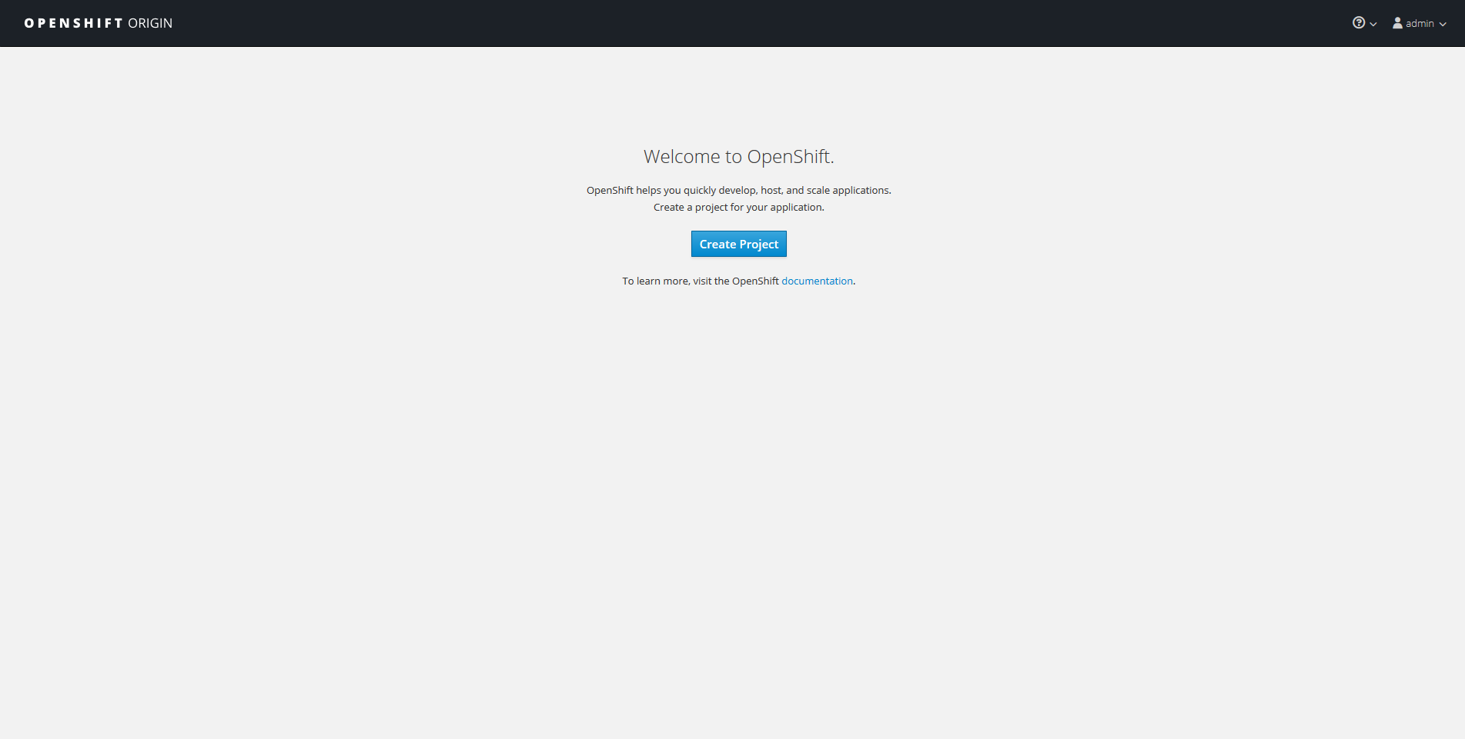The height and width of the screenshot is (739, 1465).
Task: Click the ORIGIN word in the header logo
Action: coord(150,23)
